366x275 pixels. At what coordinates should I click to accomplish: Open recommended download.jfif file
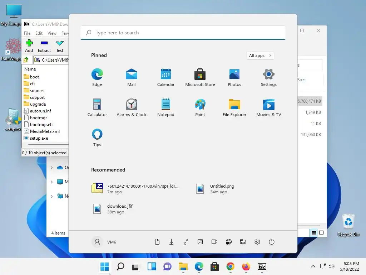click(113, 209)
